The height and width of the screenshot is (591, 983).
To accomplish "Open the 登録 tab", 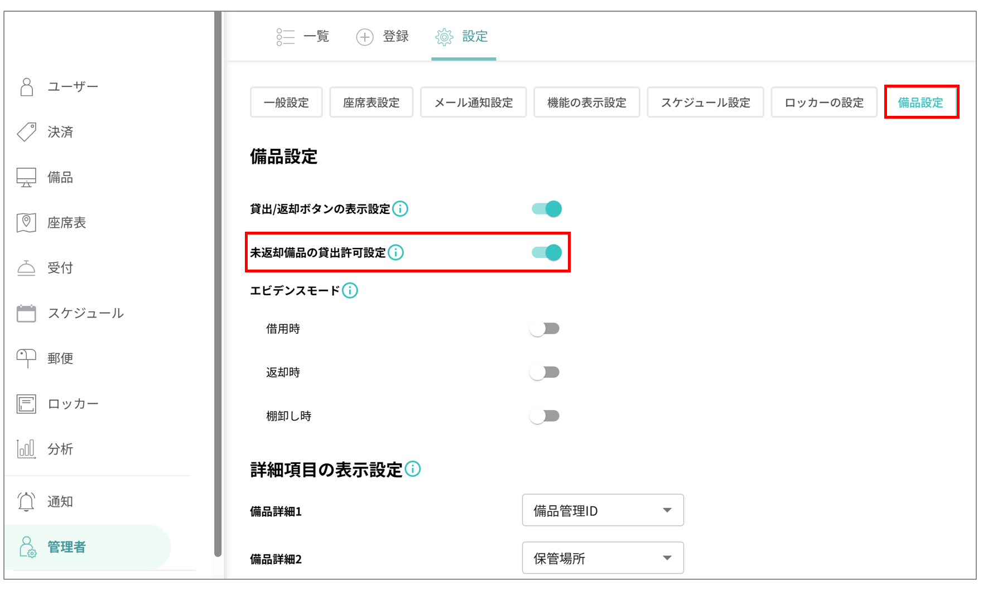I will click(382, 36).
